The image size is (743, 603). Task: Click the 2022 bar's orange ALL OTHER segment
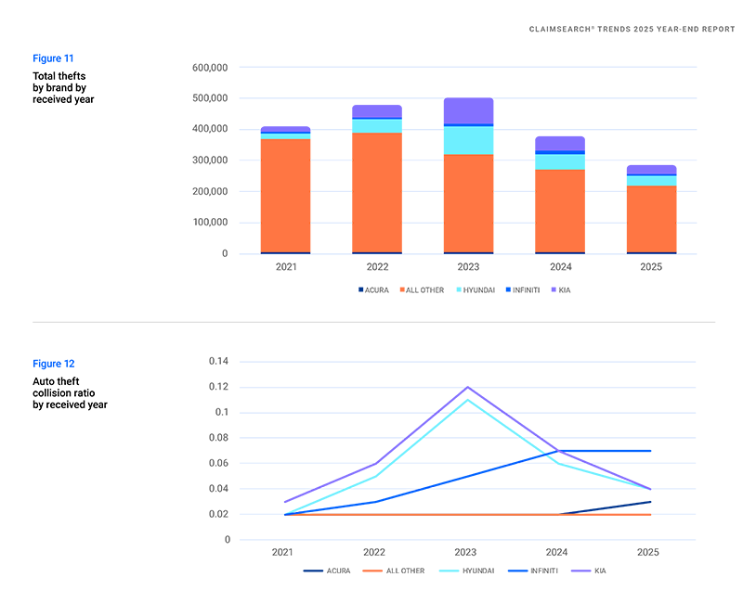coord(377,193)
